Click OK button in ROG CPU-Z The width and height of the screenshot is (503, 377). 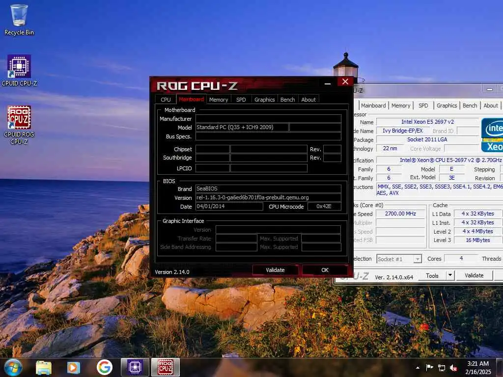point(325,270)
